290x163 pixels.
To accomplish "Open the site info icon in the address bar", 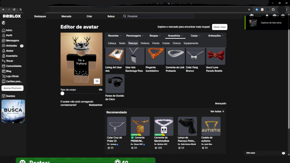I will [21, 9].
